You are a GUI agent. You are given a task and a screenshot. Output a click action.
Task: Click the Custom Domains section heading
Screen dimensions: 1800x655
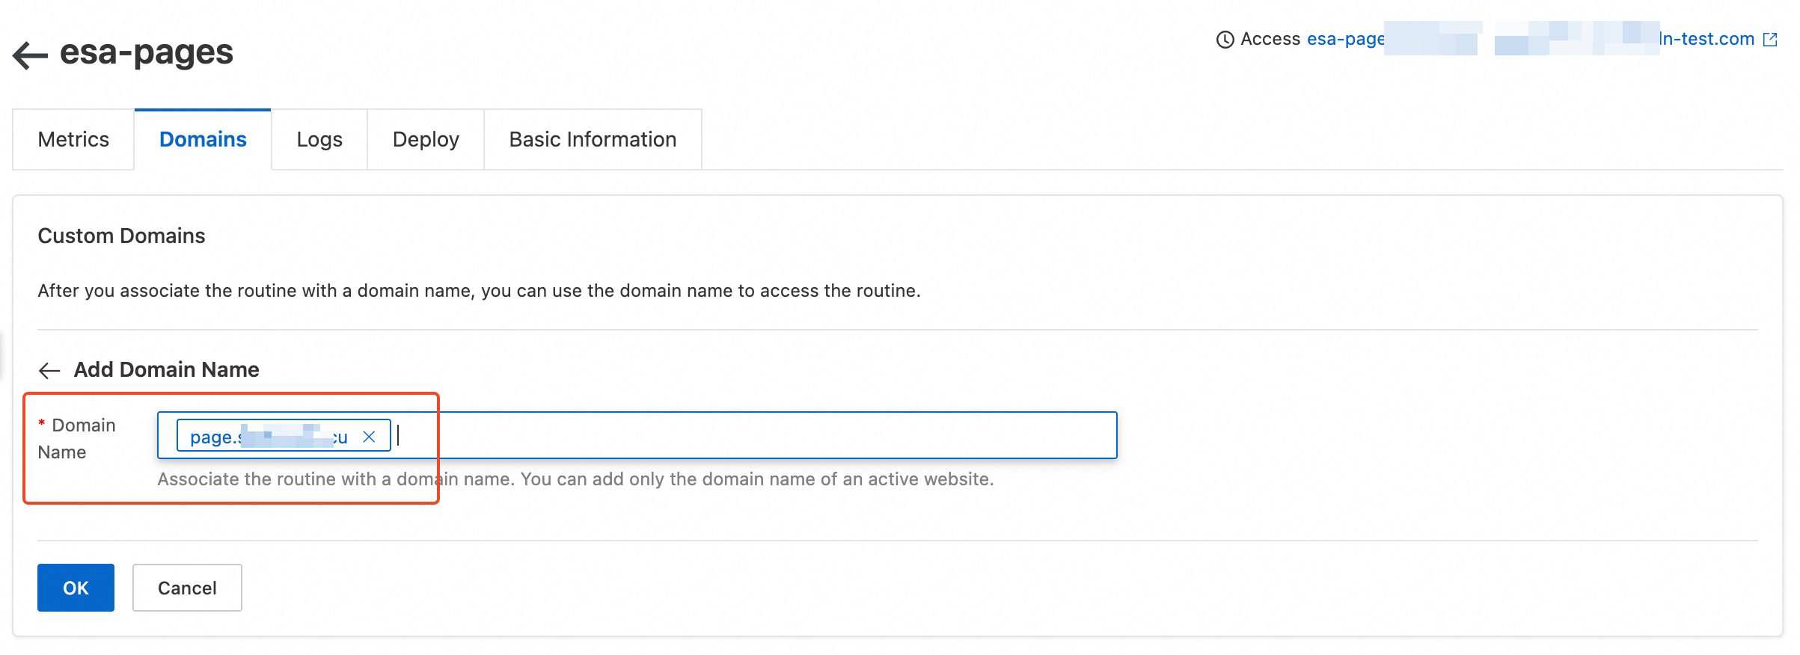click(121, 236)
